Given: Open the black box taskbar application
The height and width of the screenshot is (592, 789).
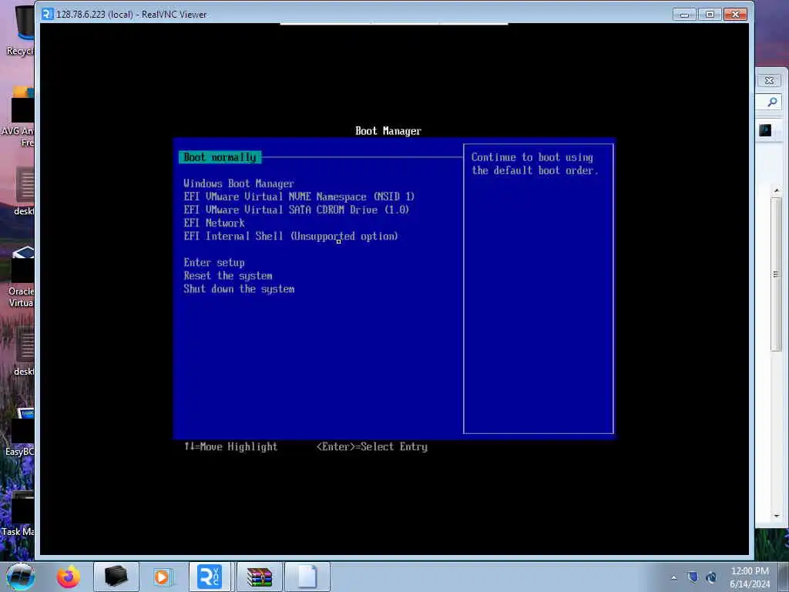Looking at the screenshot, I should click(x=116, y=577).
